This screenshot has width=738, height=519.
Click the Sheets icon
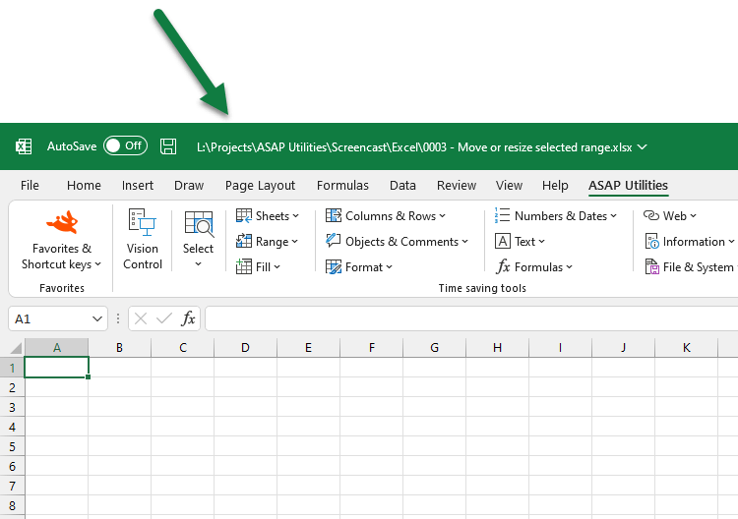pos(244,216)
